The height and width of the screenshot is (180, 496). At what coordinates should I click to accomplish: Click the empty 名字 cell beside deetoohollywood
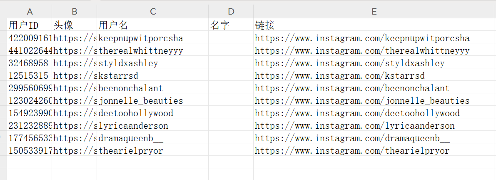pyautogui.click(x=231, y=113)
